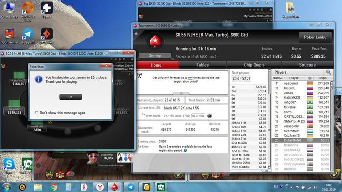
Task: Open the folder icon on right desktop
Action: point(291,10)
